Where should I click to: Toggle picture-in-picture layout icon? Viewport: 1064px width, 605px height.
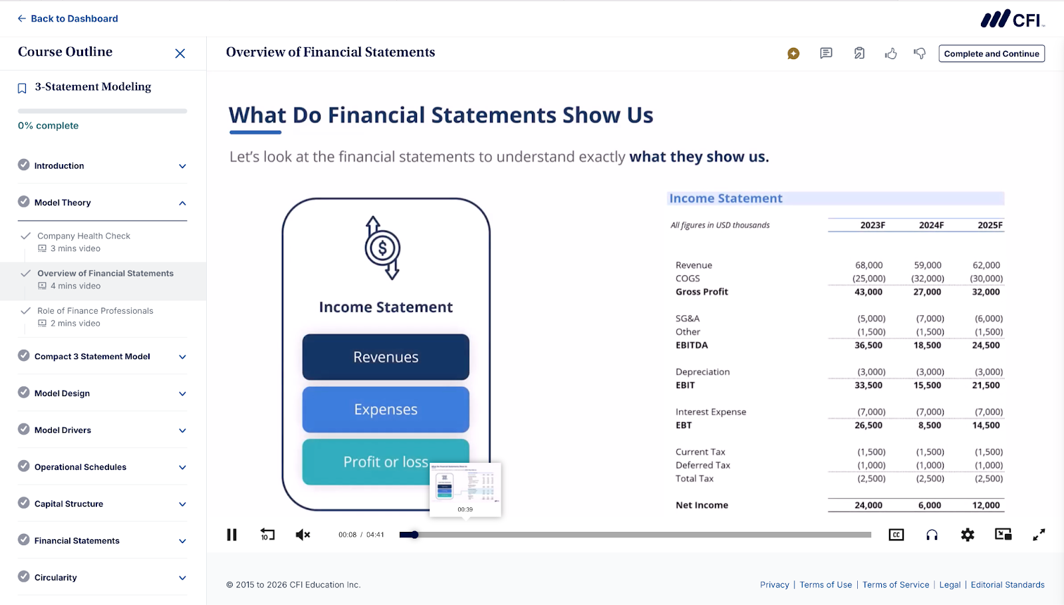pyautogui.click(x=1003, y=534)
